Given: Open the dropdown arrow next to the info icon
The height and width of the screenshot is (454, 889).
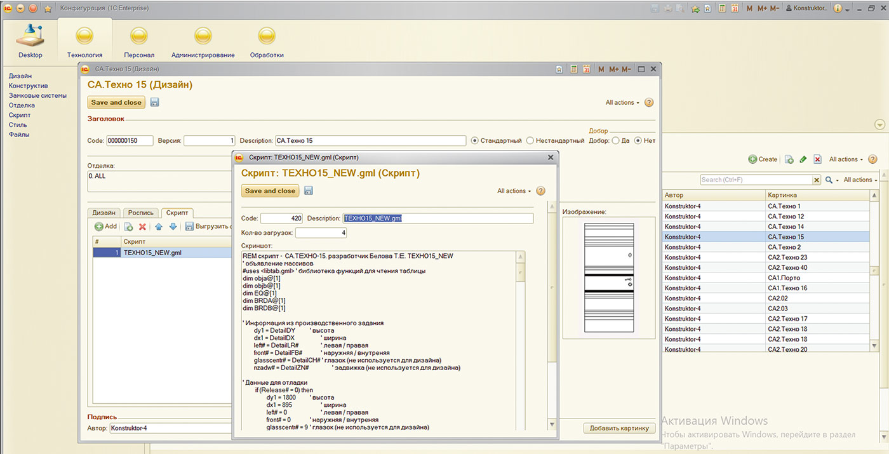Looking at the screenshot, I should coord(847,9).
